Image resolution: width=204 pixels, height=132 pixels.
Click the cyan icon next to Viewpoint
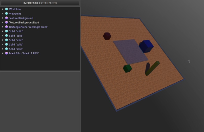[x=7, y=13]
